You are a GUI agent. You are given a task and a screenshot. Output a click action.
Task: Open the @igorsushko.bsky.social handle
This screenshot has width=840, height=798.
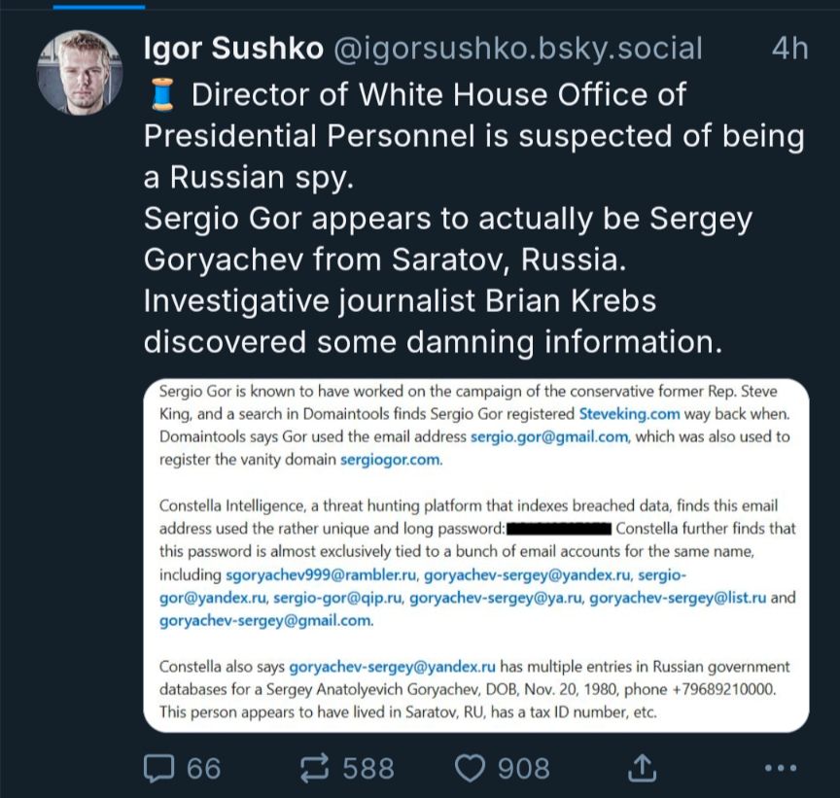coord(518,49)
